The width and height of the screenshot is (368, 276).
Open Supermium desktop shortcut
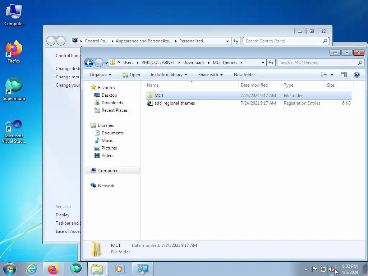click(x=14, y=89)
